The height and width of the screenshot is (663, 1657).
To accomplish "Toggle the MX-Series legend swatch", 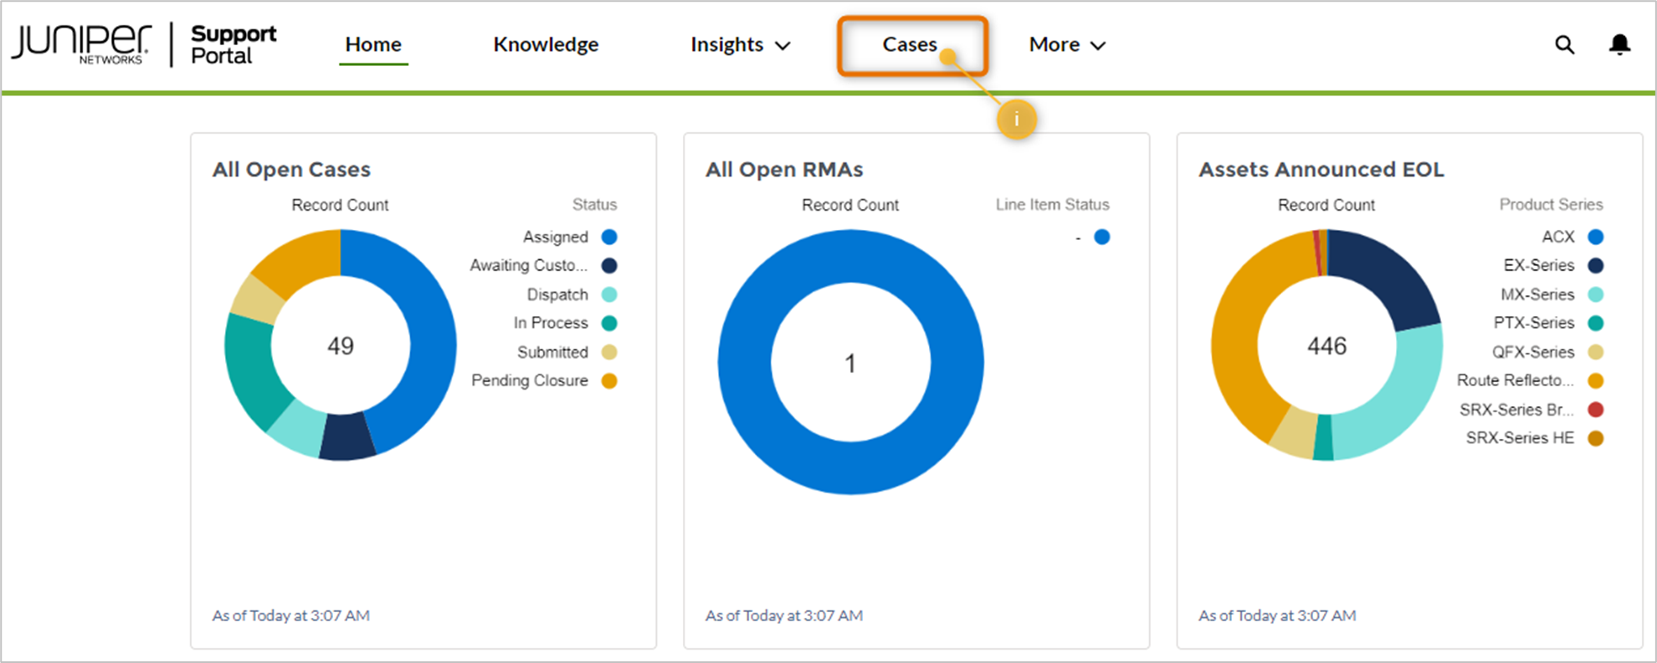I will (x=1596, y=295).
